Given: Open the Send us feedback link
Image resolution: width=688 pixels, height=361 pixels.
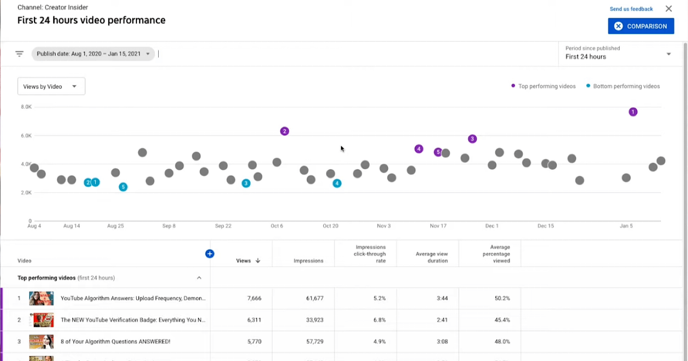Looking at the screenshot, I should 631,9.
